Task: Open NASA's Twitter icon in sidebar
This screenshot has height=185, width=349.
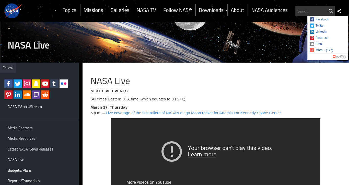Action: pos(18,84)
